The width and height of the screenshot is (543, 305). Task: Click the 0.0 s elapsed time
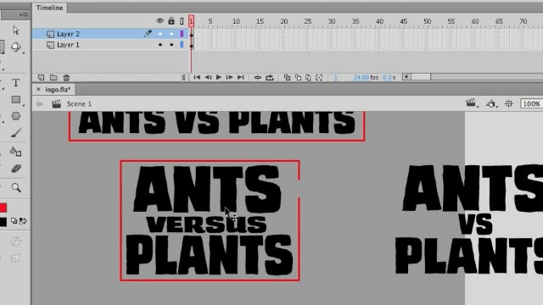tap(389, 78)
